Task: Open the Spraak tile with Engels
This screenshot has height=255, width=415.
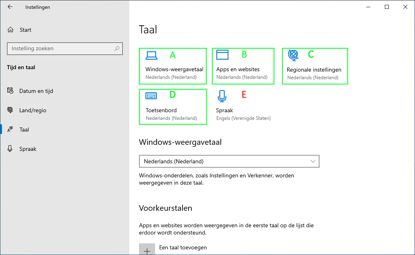Action: click(243, 107)
